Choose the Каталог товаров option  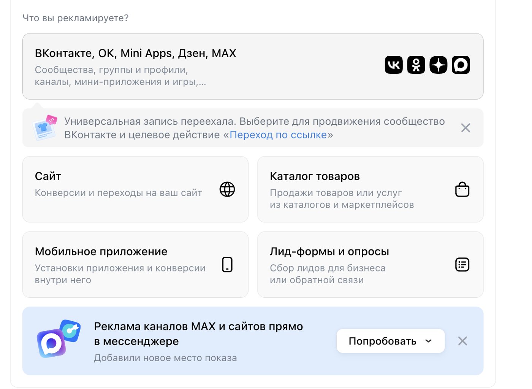pos(370,189)
